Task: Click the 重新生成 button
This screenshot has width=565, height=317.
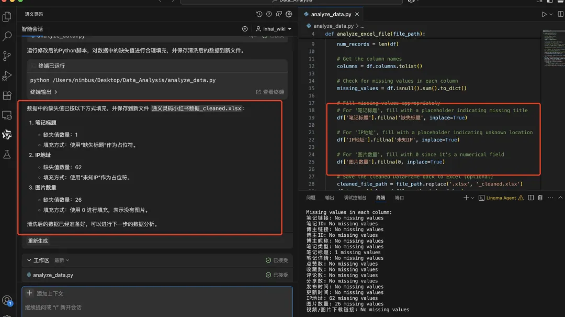Action: (x=38, y=241)
